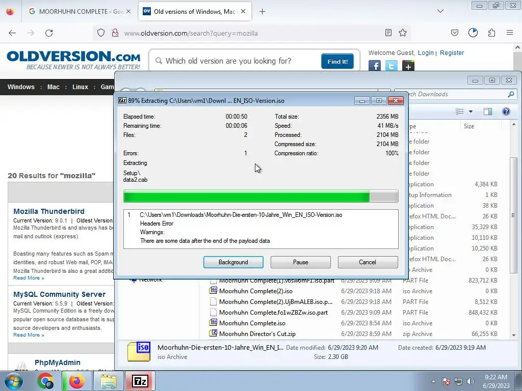The height and width of the screenshot is (391, 522).
Task: Open the Register link
Action: point(452,52)
